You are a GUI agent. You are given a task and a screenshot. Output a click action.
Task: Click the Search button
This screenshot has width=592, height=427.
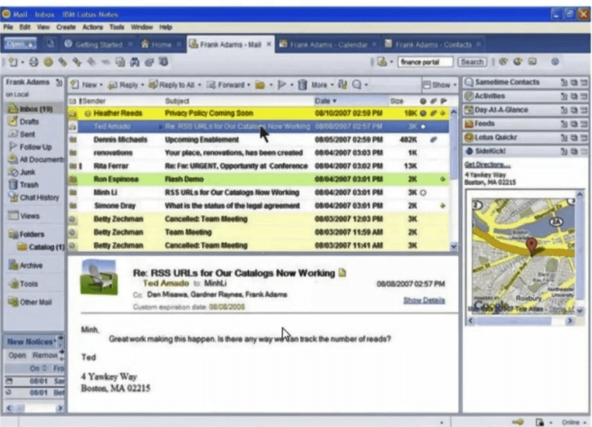[472, 62]
